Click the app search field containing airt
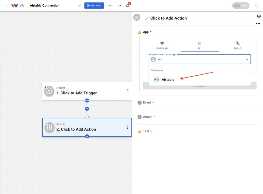This screenshot has width=263, height=194. [200, 59]
